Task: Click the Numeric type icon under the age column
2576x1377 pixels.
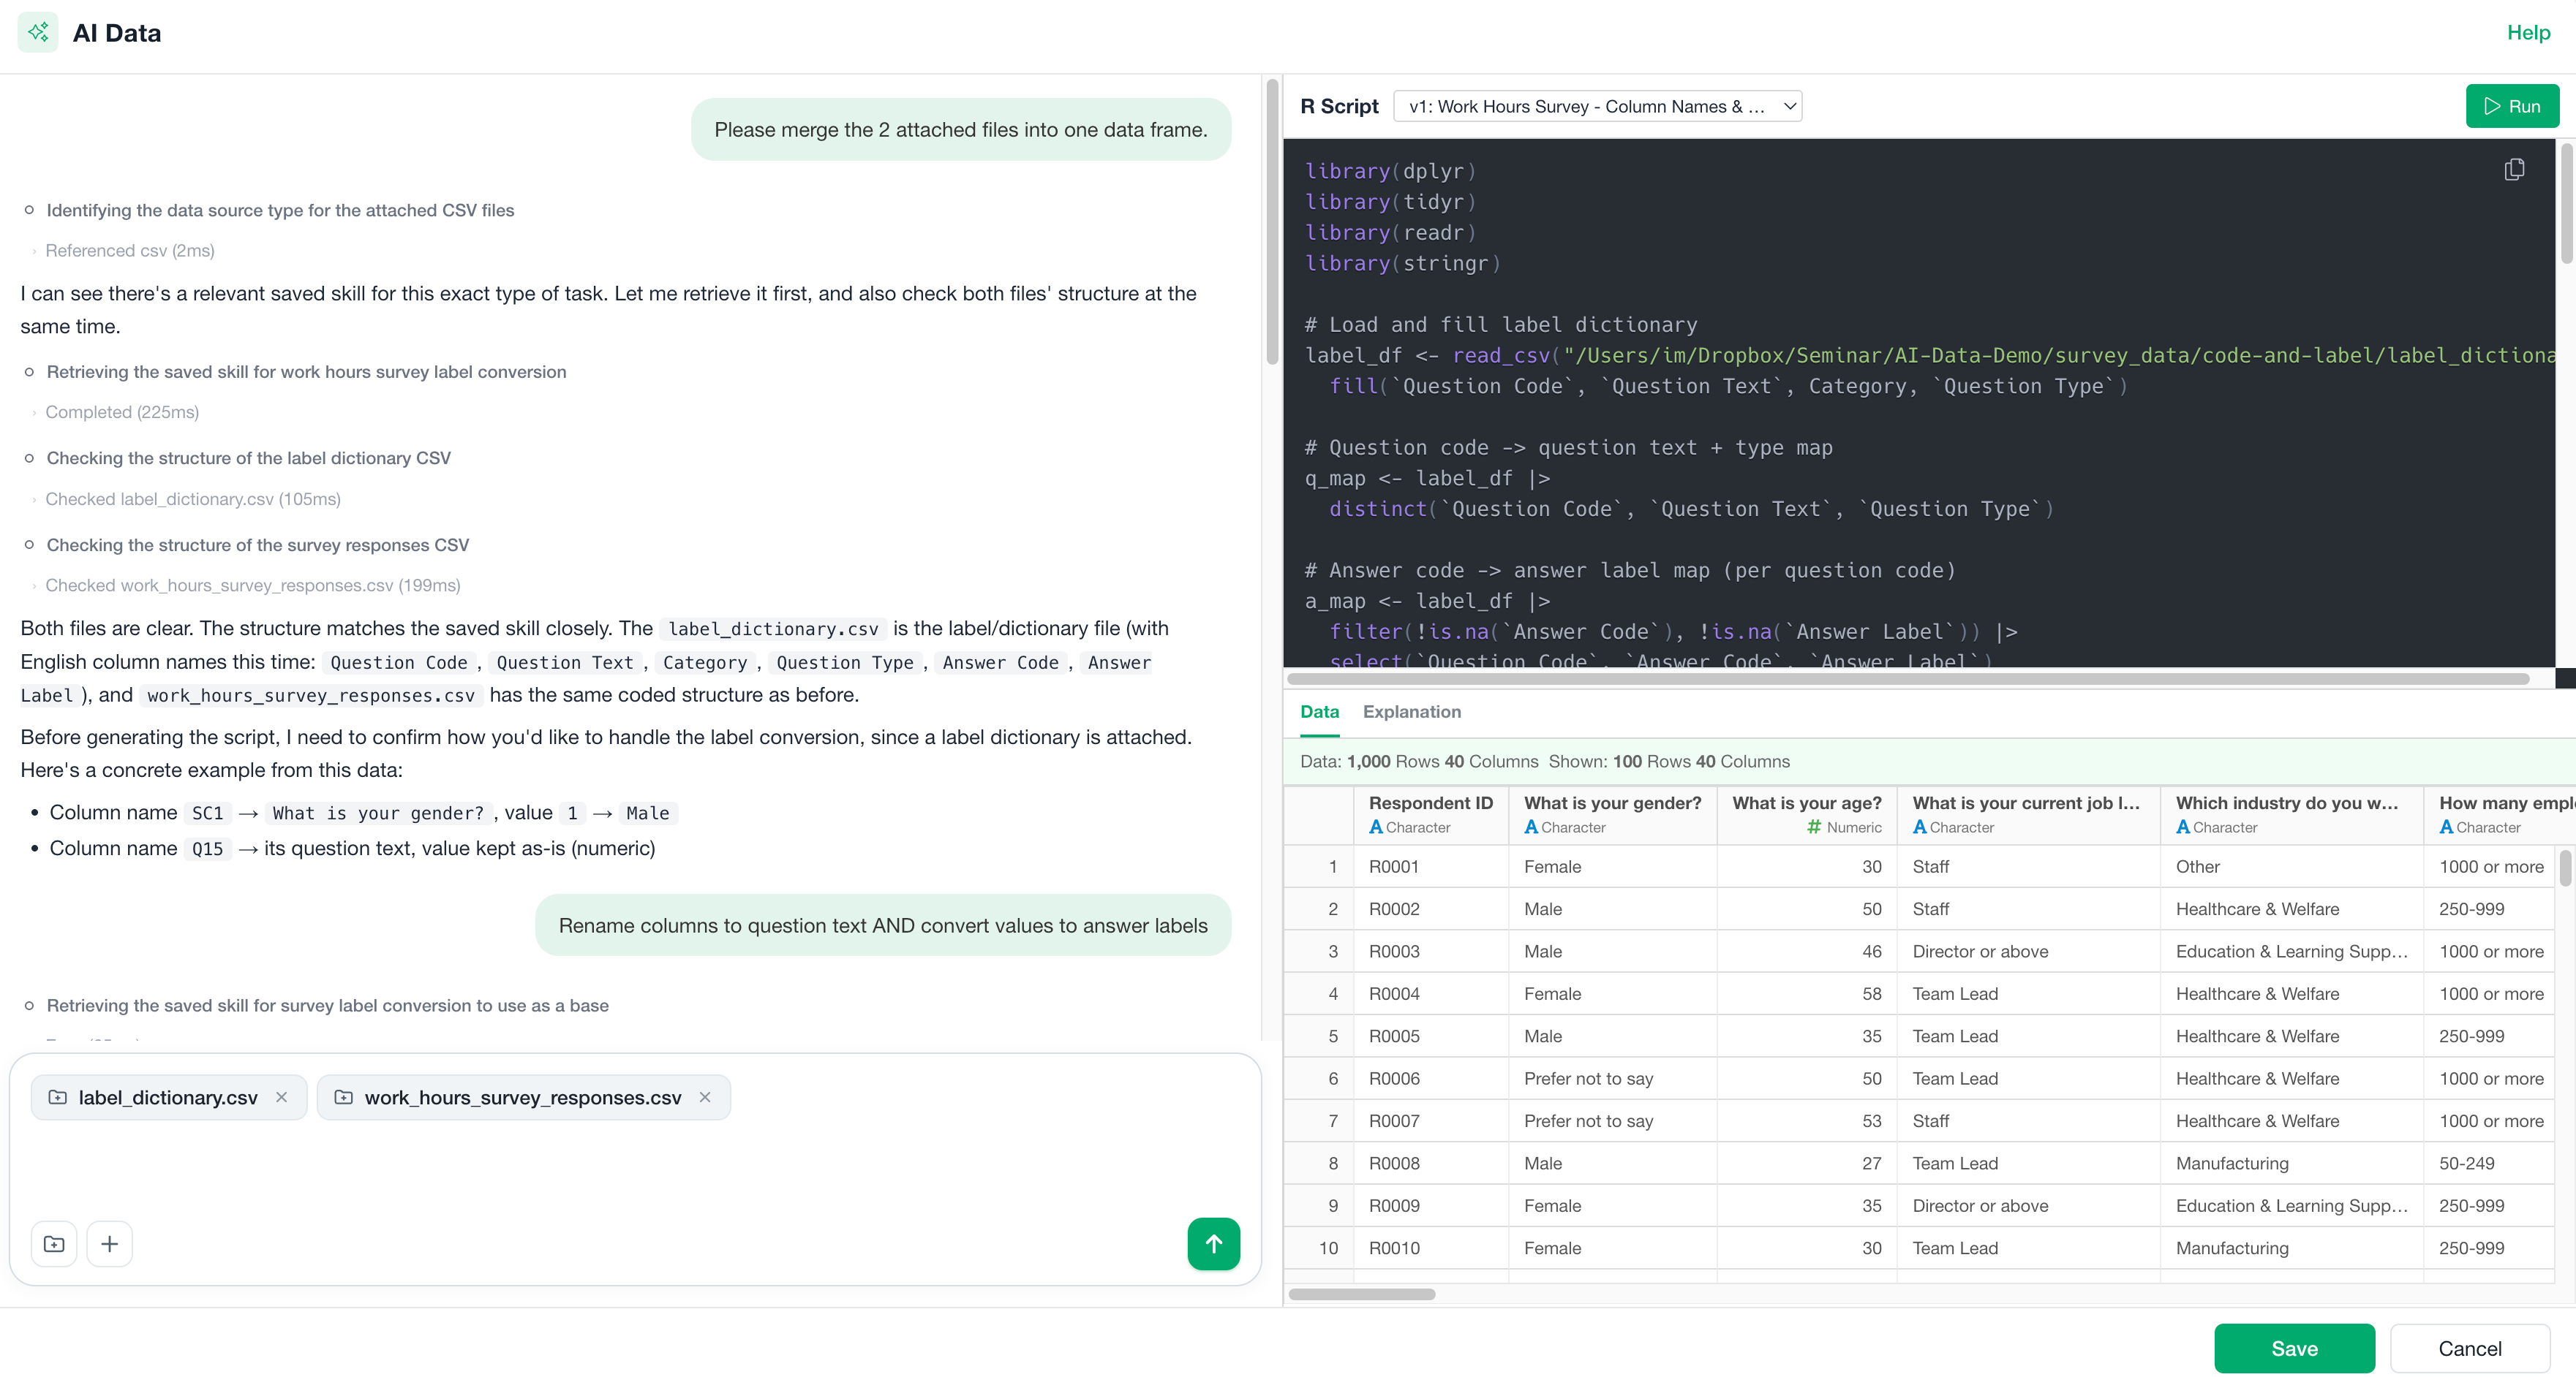Action: point(1814,827)
